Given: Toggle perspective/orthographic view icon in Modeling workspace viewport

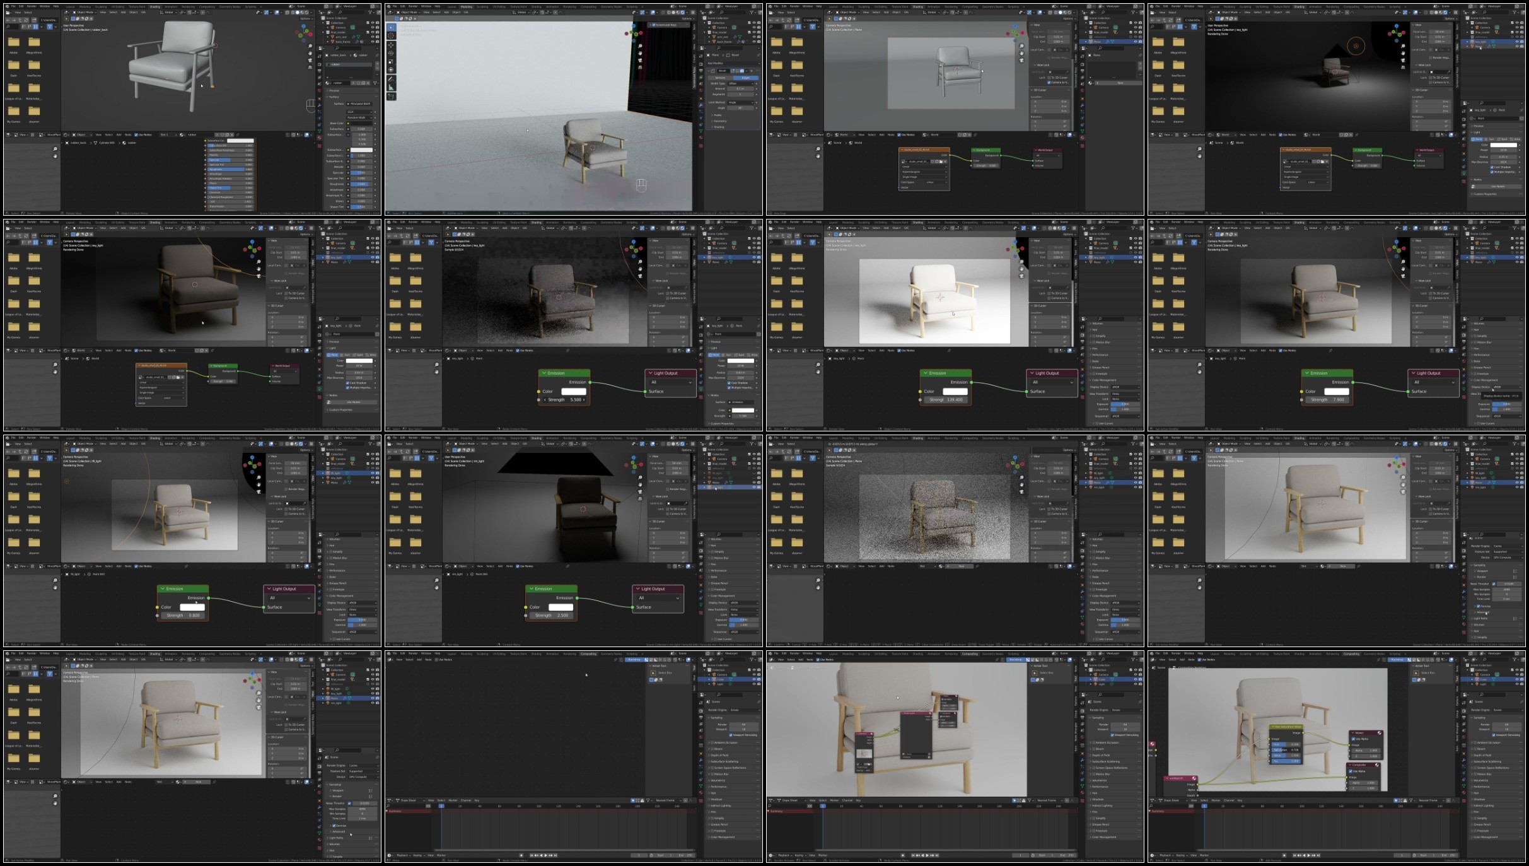Looking at the screenshot, I should 640,67.
